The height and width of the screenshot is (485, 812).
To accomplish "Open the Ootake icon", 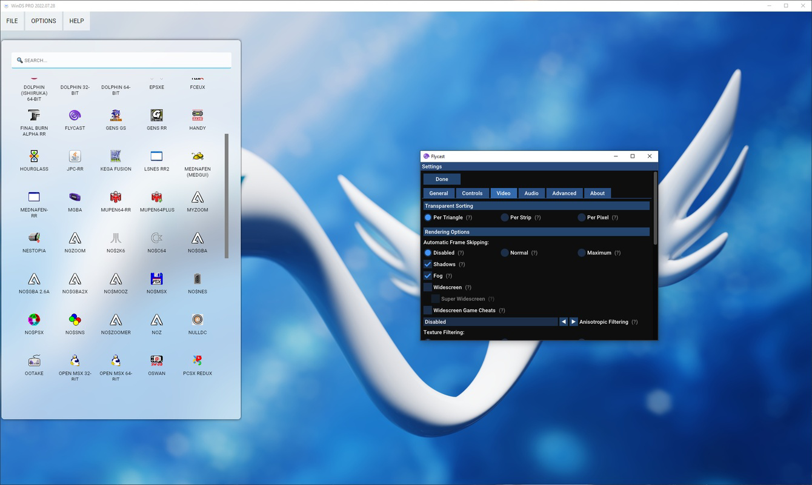I will tap(34, 360).
